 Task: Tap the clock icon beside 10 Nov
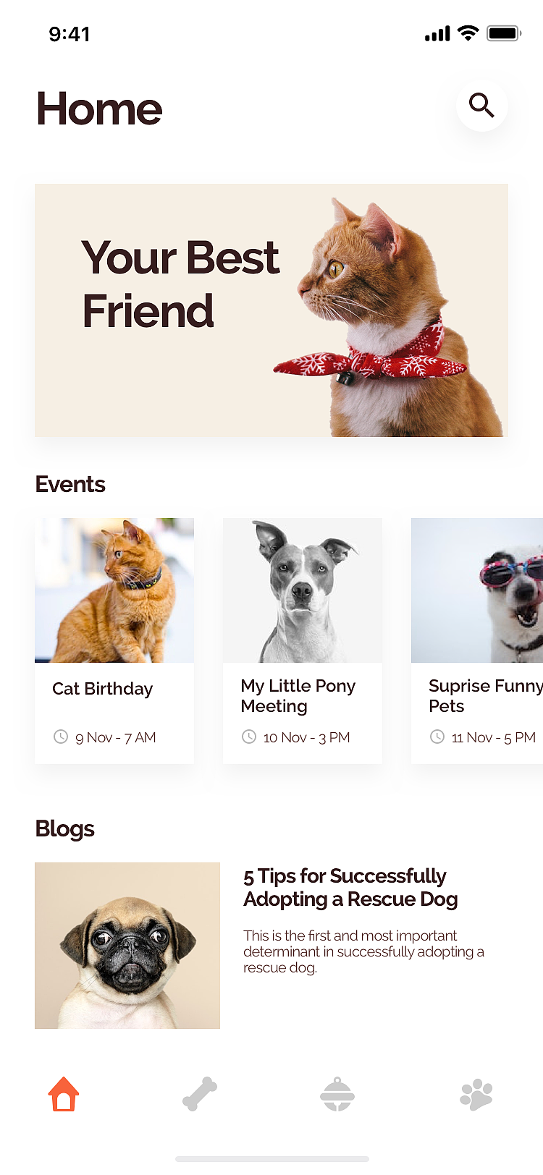pyautogui.click(x=249, y=737)
